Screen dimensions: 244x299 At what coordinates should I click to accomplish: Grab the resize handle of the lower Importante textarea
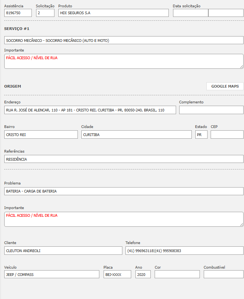click(241, 224)
